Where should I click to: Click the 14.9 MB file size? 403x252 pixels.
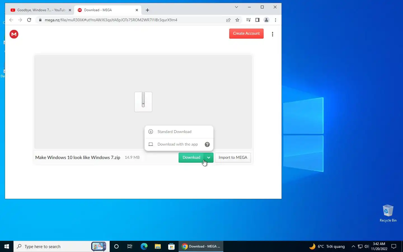[132, 157]
